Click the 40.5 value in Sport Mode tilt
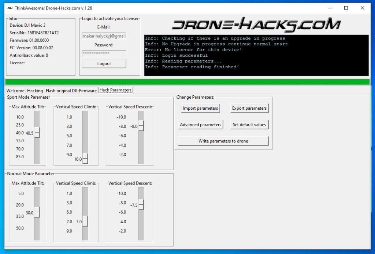Viewport: 375px width, 254px height. [29, 133]
